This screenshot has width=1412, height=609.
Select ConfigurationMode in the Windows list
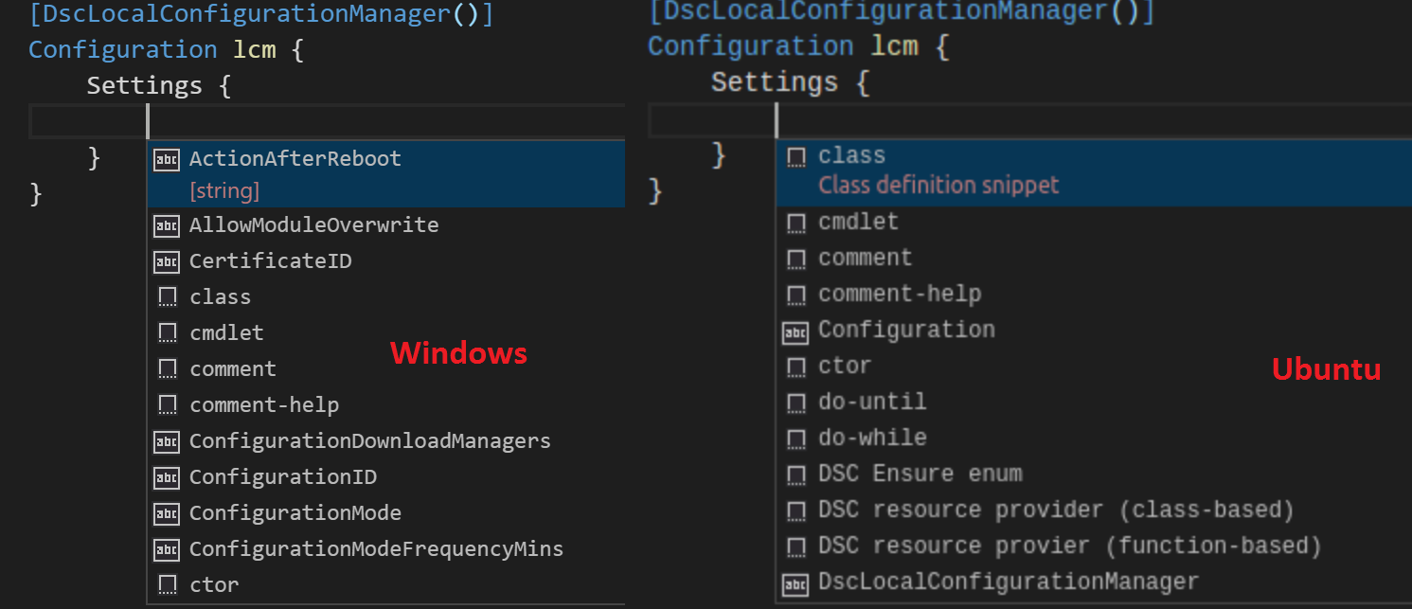pos(295,513)
